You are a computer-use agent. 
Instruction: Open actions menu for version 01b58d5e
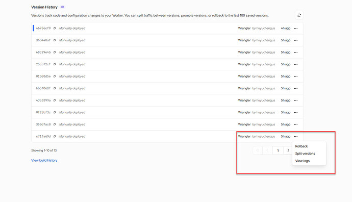point(296,77)
